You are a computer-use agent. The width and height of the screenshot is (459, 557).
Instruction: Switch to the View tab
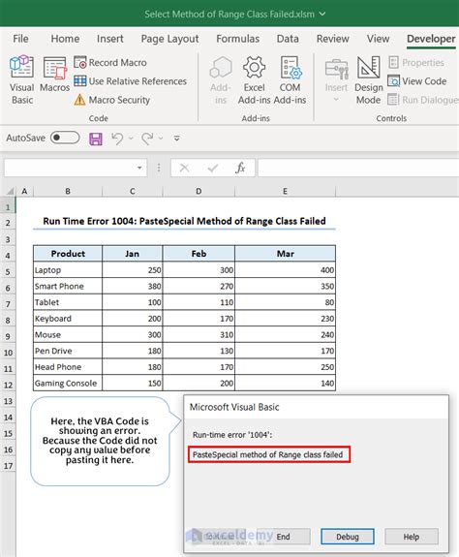pos(378,39)
